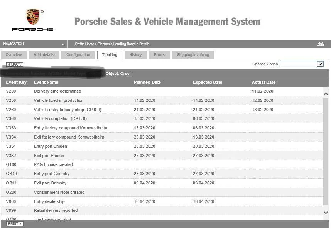The height and width of the screenshot is (230, 331).
Task: Select 'Delivery date determined' event name
Action: pos(57,91)
